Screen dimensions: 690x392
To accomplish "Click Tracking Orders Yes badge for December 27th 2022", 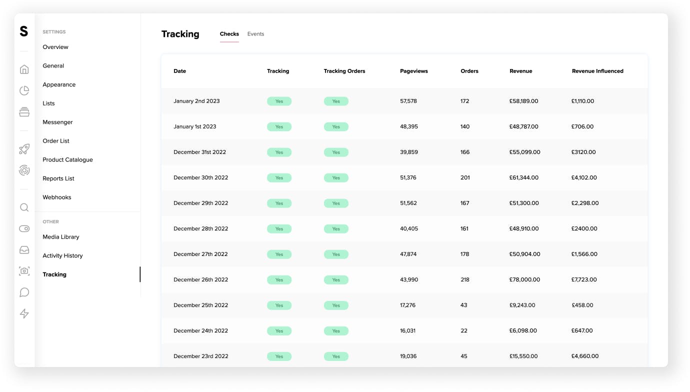I will (336, 254).
